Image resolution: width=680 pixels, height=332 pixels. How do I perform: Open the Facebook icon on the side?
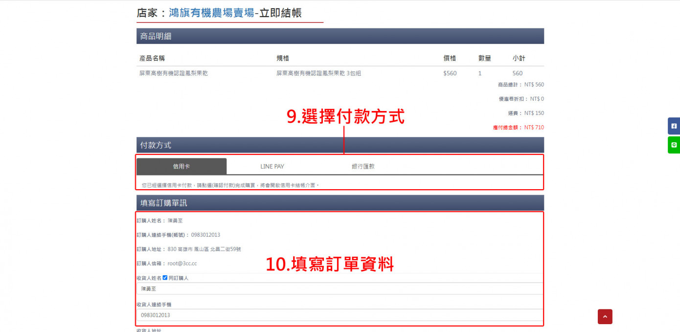[x=674, y=126]
